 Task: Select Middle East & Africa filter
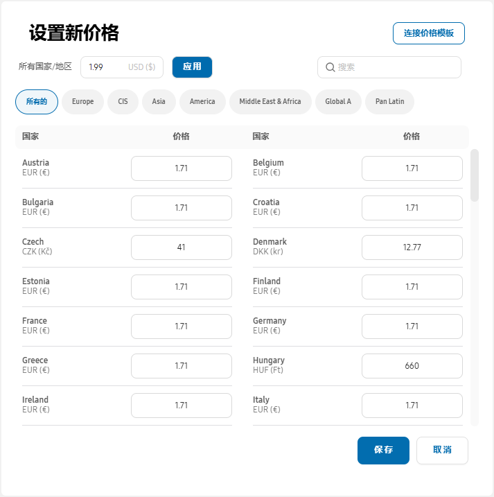[x=270, y=102]
